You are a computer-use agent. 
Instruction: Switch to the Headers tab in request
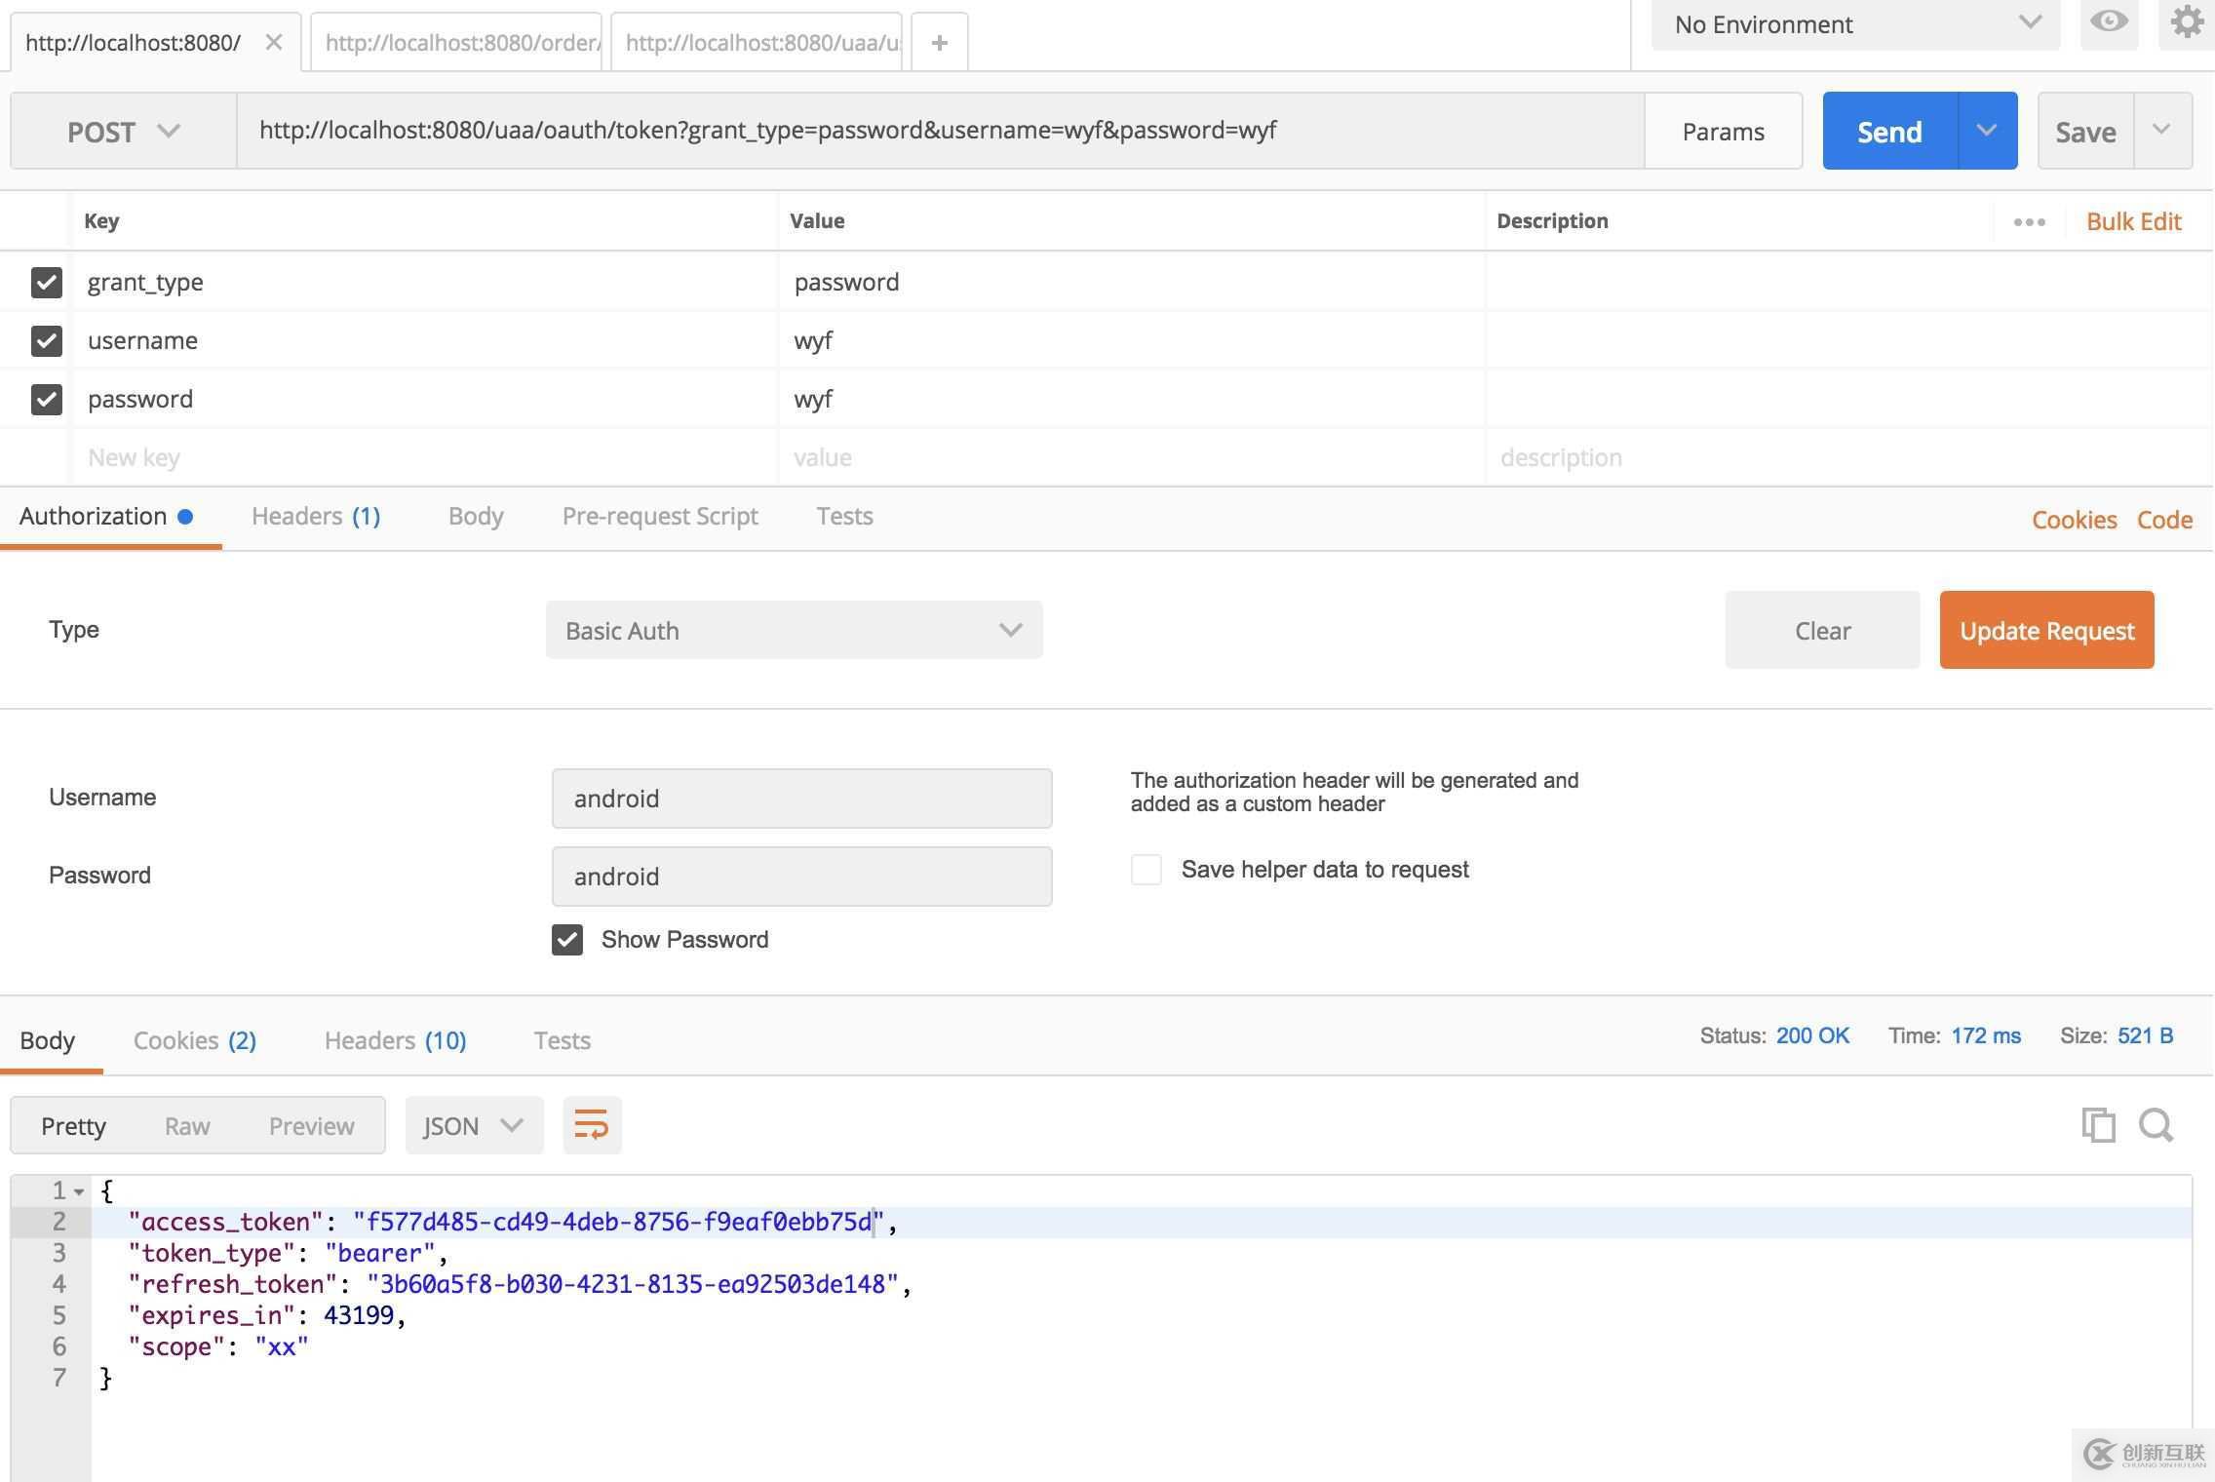coord(316,515)
